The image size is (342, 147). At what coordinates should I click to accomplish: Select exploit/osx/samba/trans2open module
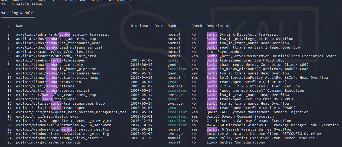click(46, 99)
